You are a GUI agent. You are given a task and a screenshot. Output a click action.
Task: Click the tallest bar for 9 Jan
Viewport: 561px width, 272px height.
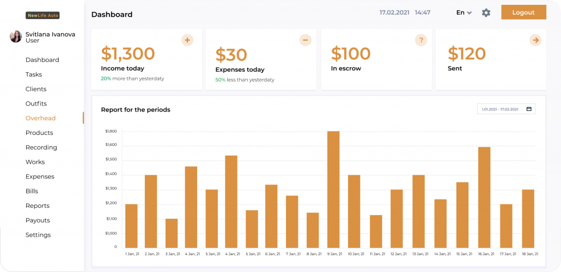click(x=333, y=189)
